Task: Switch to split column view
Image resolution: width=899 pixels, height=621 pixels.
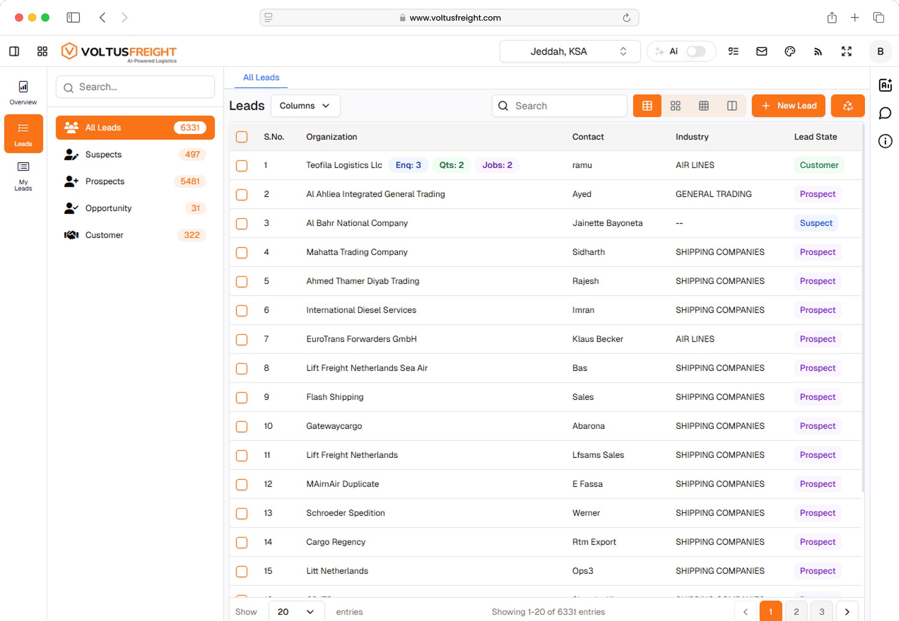Action: click(x=732, y=106)
